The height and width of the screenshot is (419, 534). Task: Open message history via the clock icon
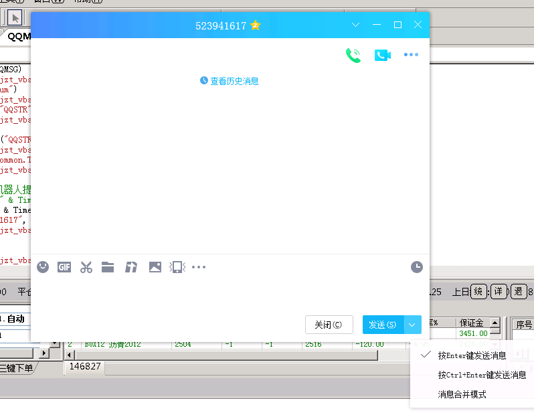416,267
